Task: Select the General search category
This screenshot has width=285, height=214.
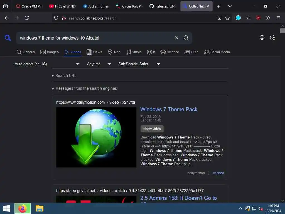Action: click(26, 52)
